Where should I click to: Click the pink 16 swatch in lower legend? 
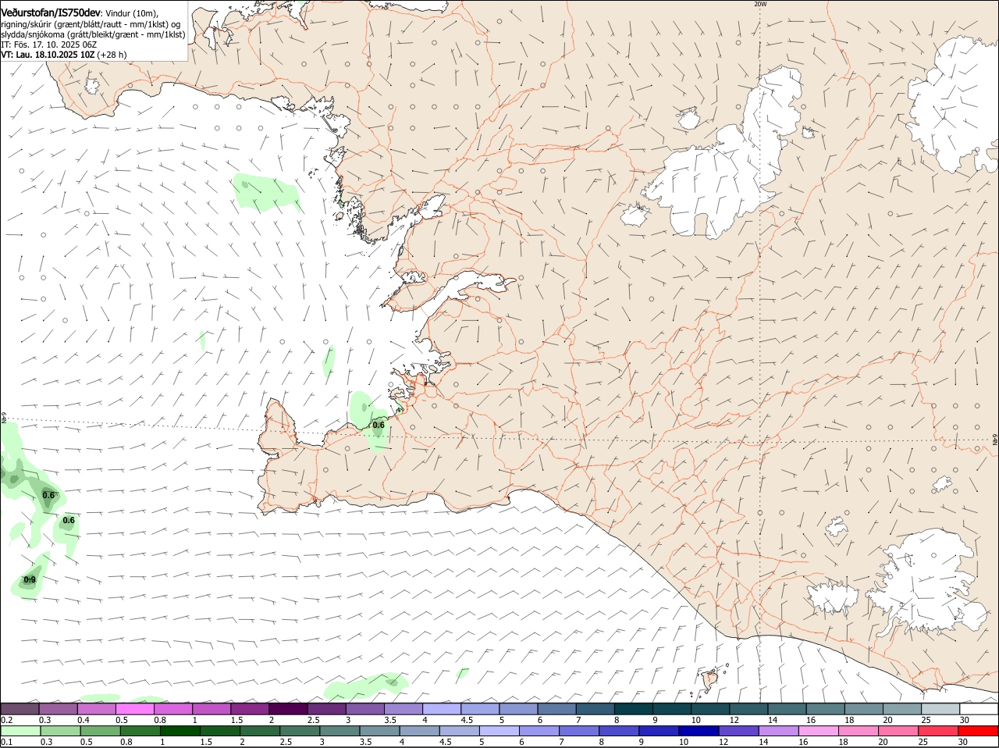point(819,731)
